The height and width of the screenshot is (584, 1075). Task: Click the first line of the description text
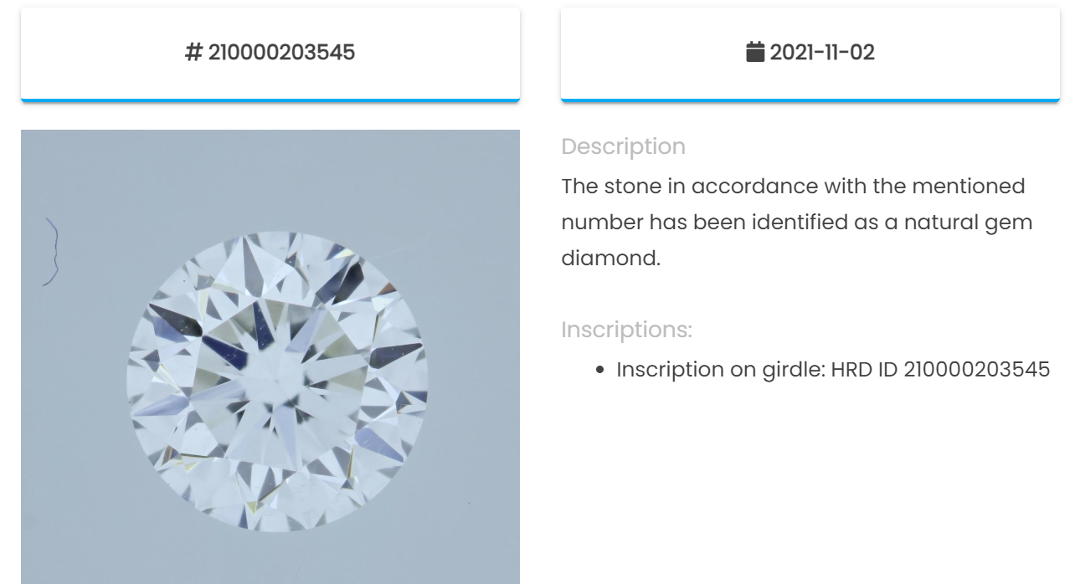tap(793, 186)
